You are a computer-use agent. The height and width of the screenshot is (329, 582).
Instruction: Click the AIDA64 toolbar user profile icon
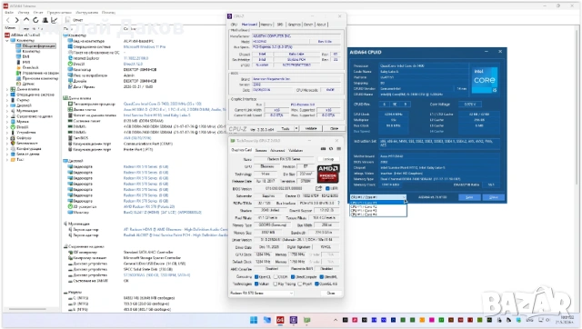tap(45, 20)
